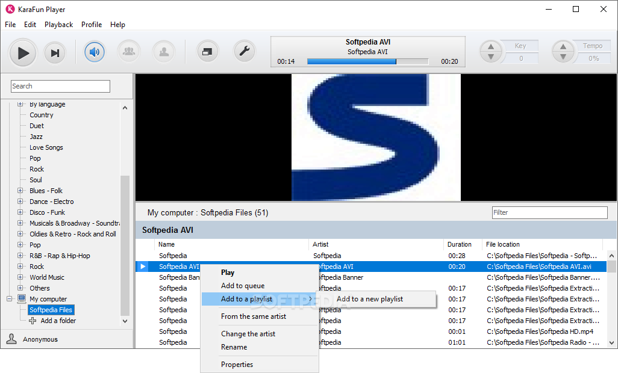Select the Softpedia Radio file row
Image resolution: width=618 pixels, height=373 pixels.
[371, 342]
